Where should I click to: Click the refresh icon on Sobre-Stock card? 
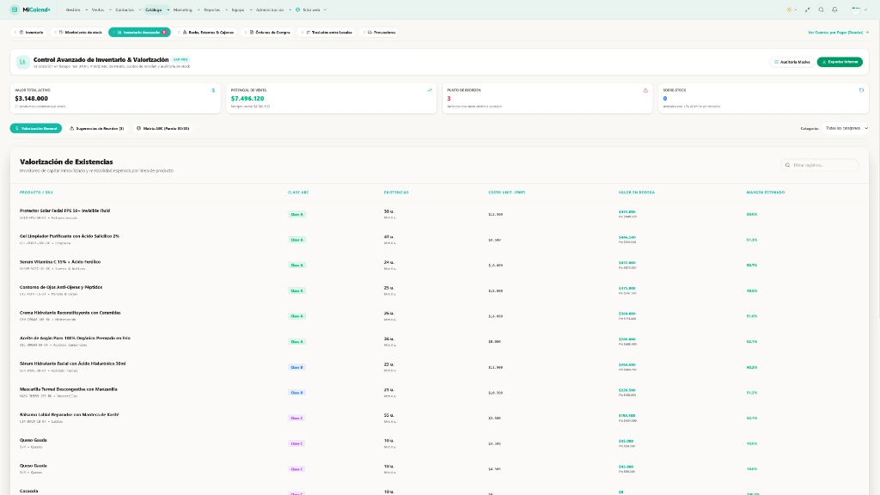[861, 90]
